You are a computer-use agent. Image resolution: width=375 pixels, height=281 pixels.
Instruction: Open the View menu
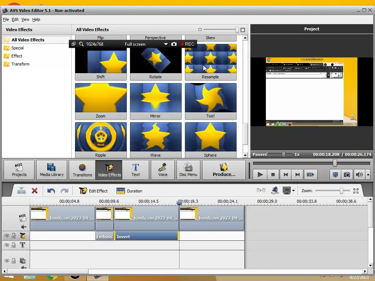point(25,19)
